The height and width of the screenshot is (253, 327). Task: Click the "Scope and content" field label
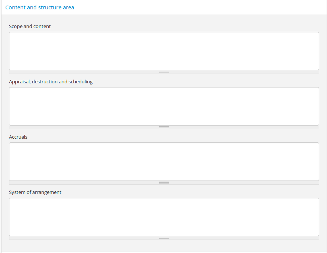pyautogui.click(x=30, y=27)
